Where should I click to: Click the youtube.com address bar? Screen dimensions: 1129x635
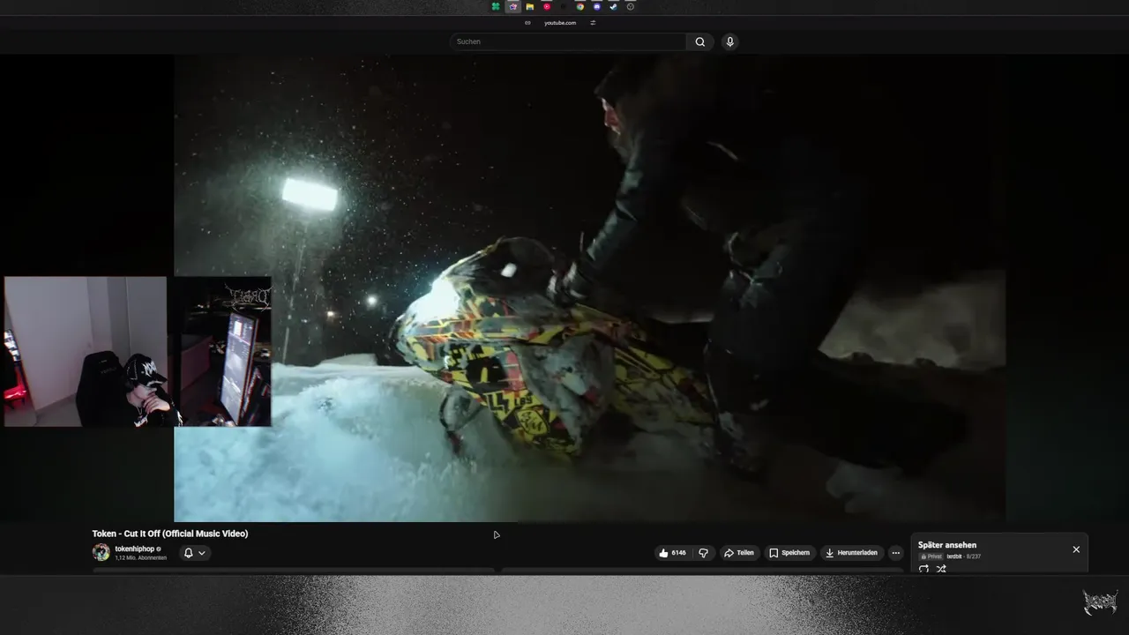[x=560, y=23]
